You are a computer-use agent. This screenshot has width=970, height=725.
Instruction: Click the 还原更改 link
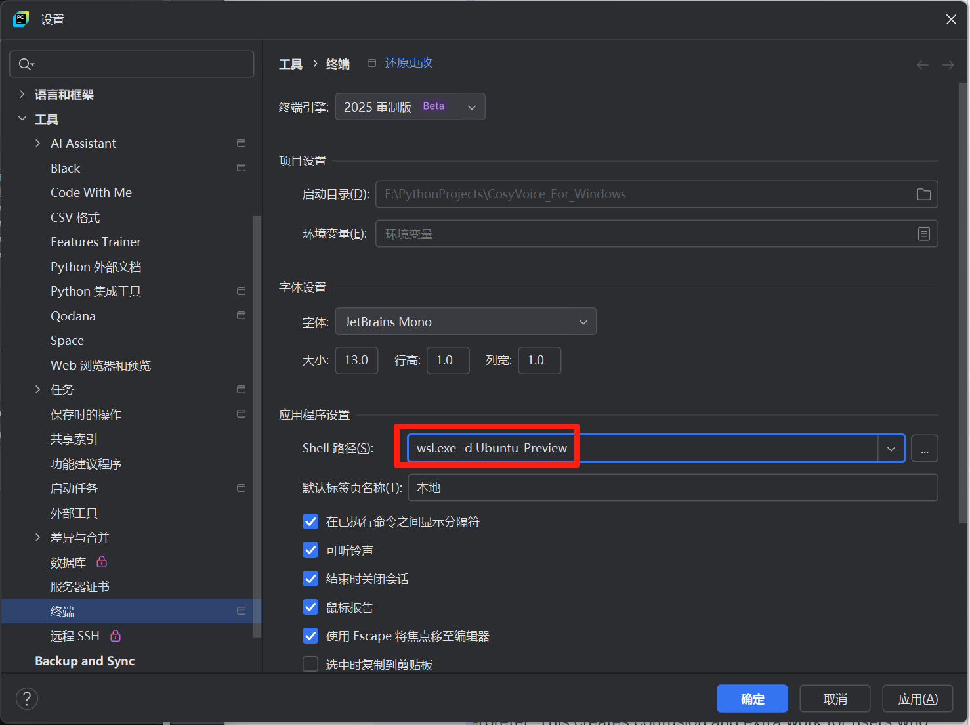(408, 63)
